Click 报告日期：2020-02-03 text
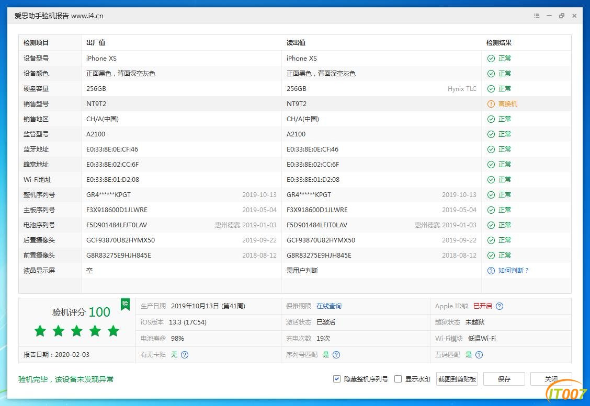 [x=56, y=355]
